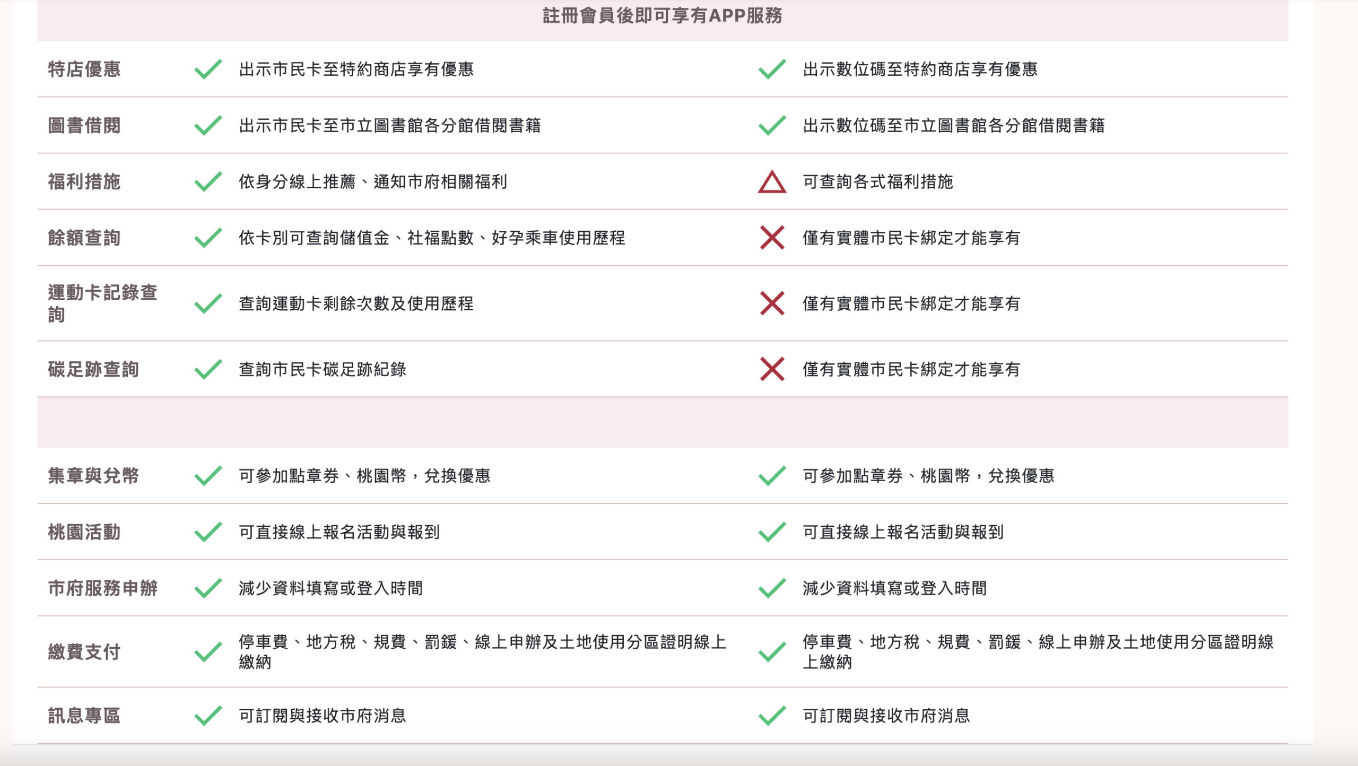Click the green checkmark beside 出示市民卡至特約商店享有優惠
This screenshot has height=766, width=1358.
pos(208,69)
